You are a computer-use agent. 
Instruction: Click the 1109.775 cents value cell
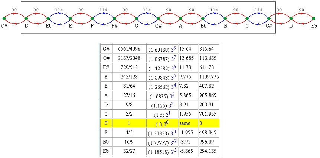click(x=209, y=77)
